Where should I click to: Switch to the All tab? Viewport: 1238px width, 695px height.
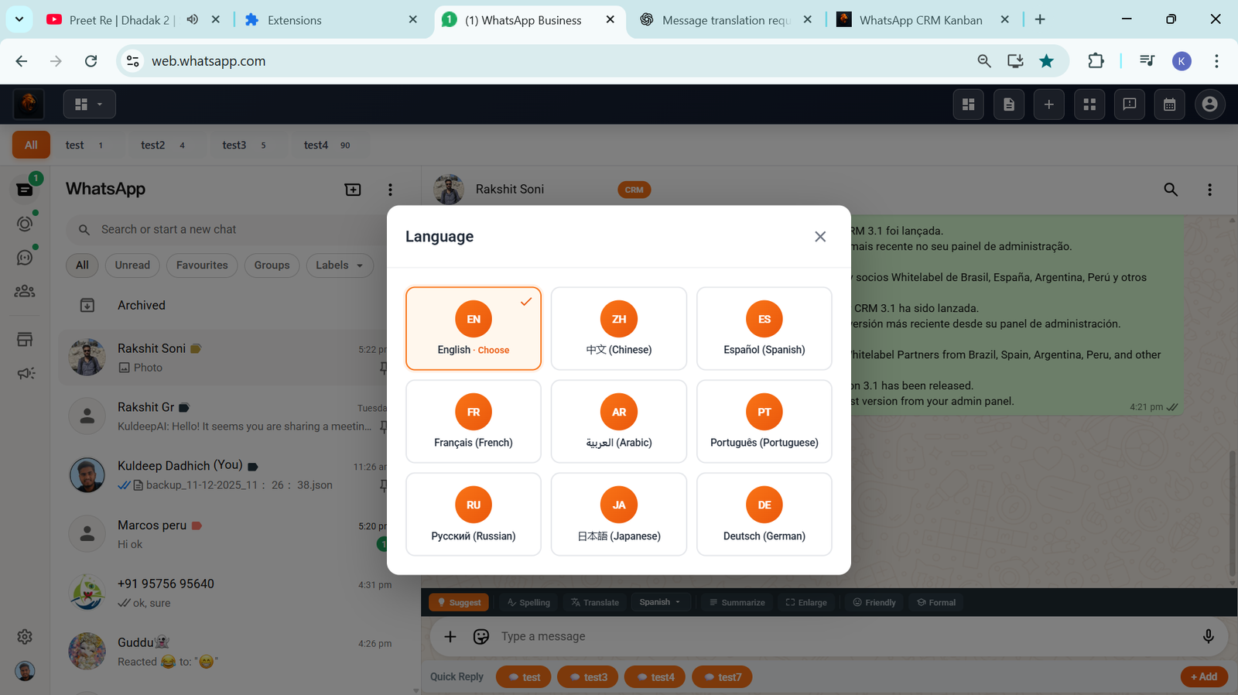click(31, 145)
